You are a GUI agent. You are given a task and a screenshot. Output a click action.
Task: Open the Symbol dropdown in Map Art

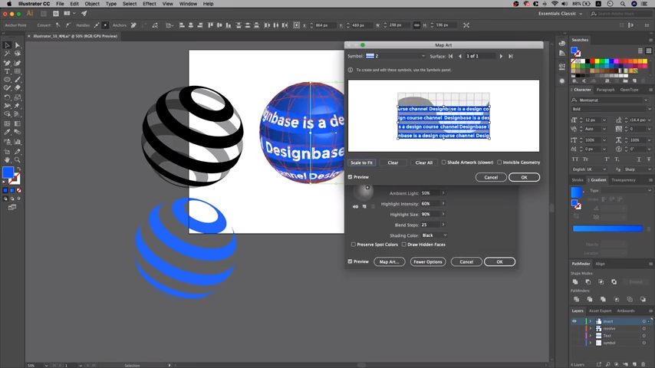pyautogui.click(x=397, y=56)
